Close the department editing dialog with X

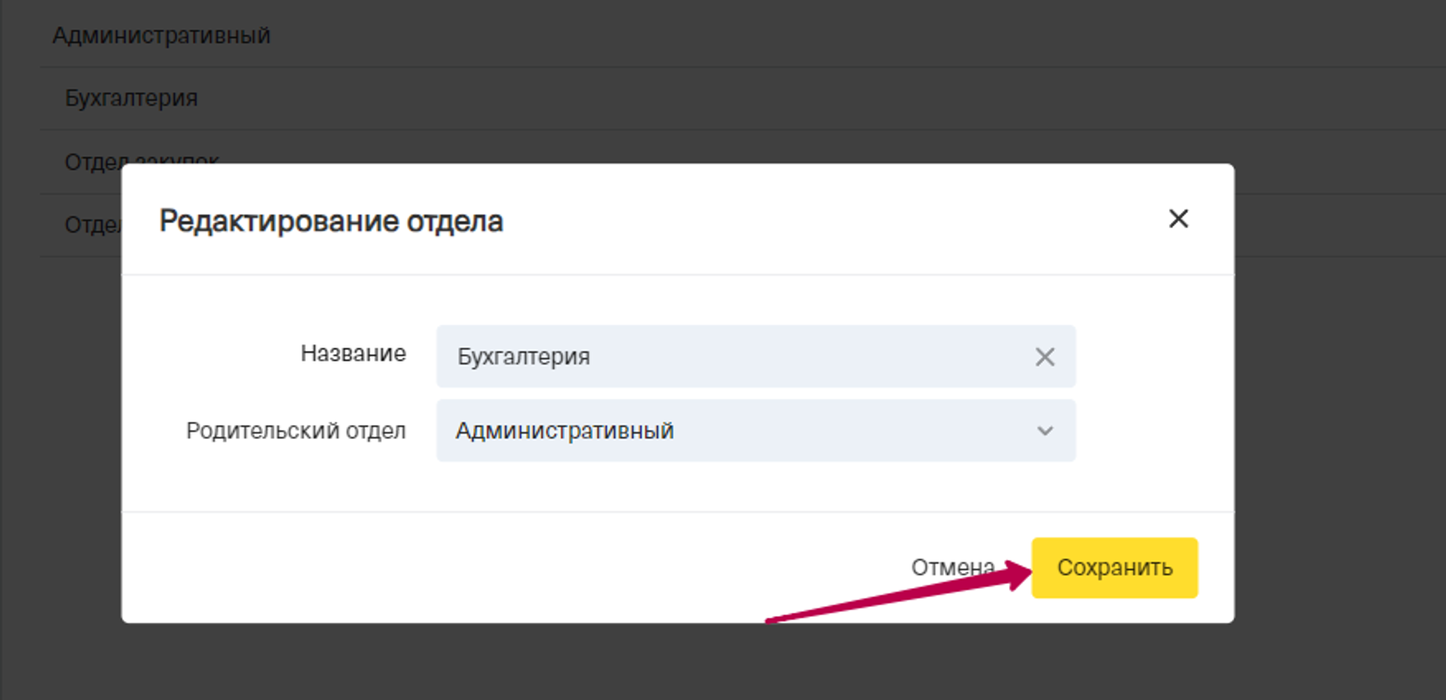[1177, 219]
